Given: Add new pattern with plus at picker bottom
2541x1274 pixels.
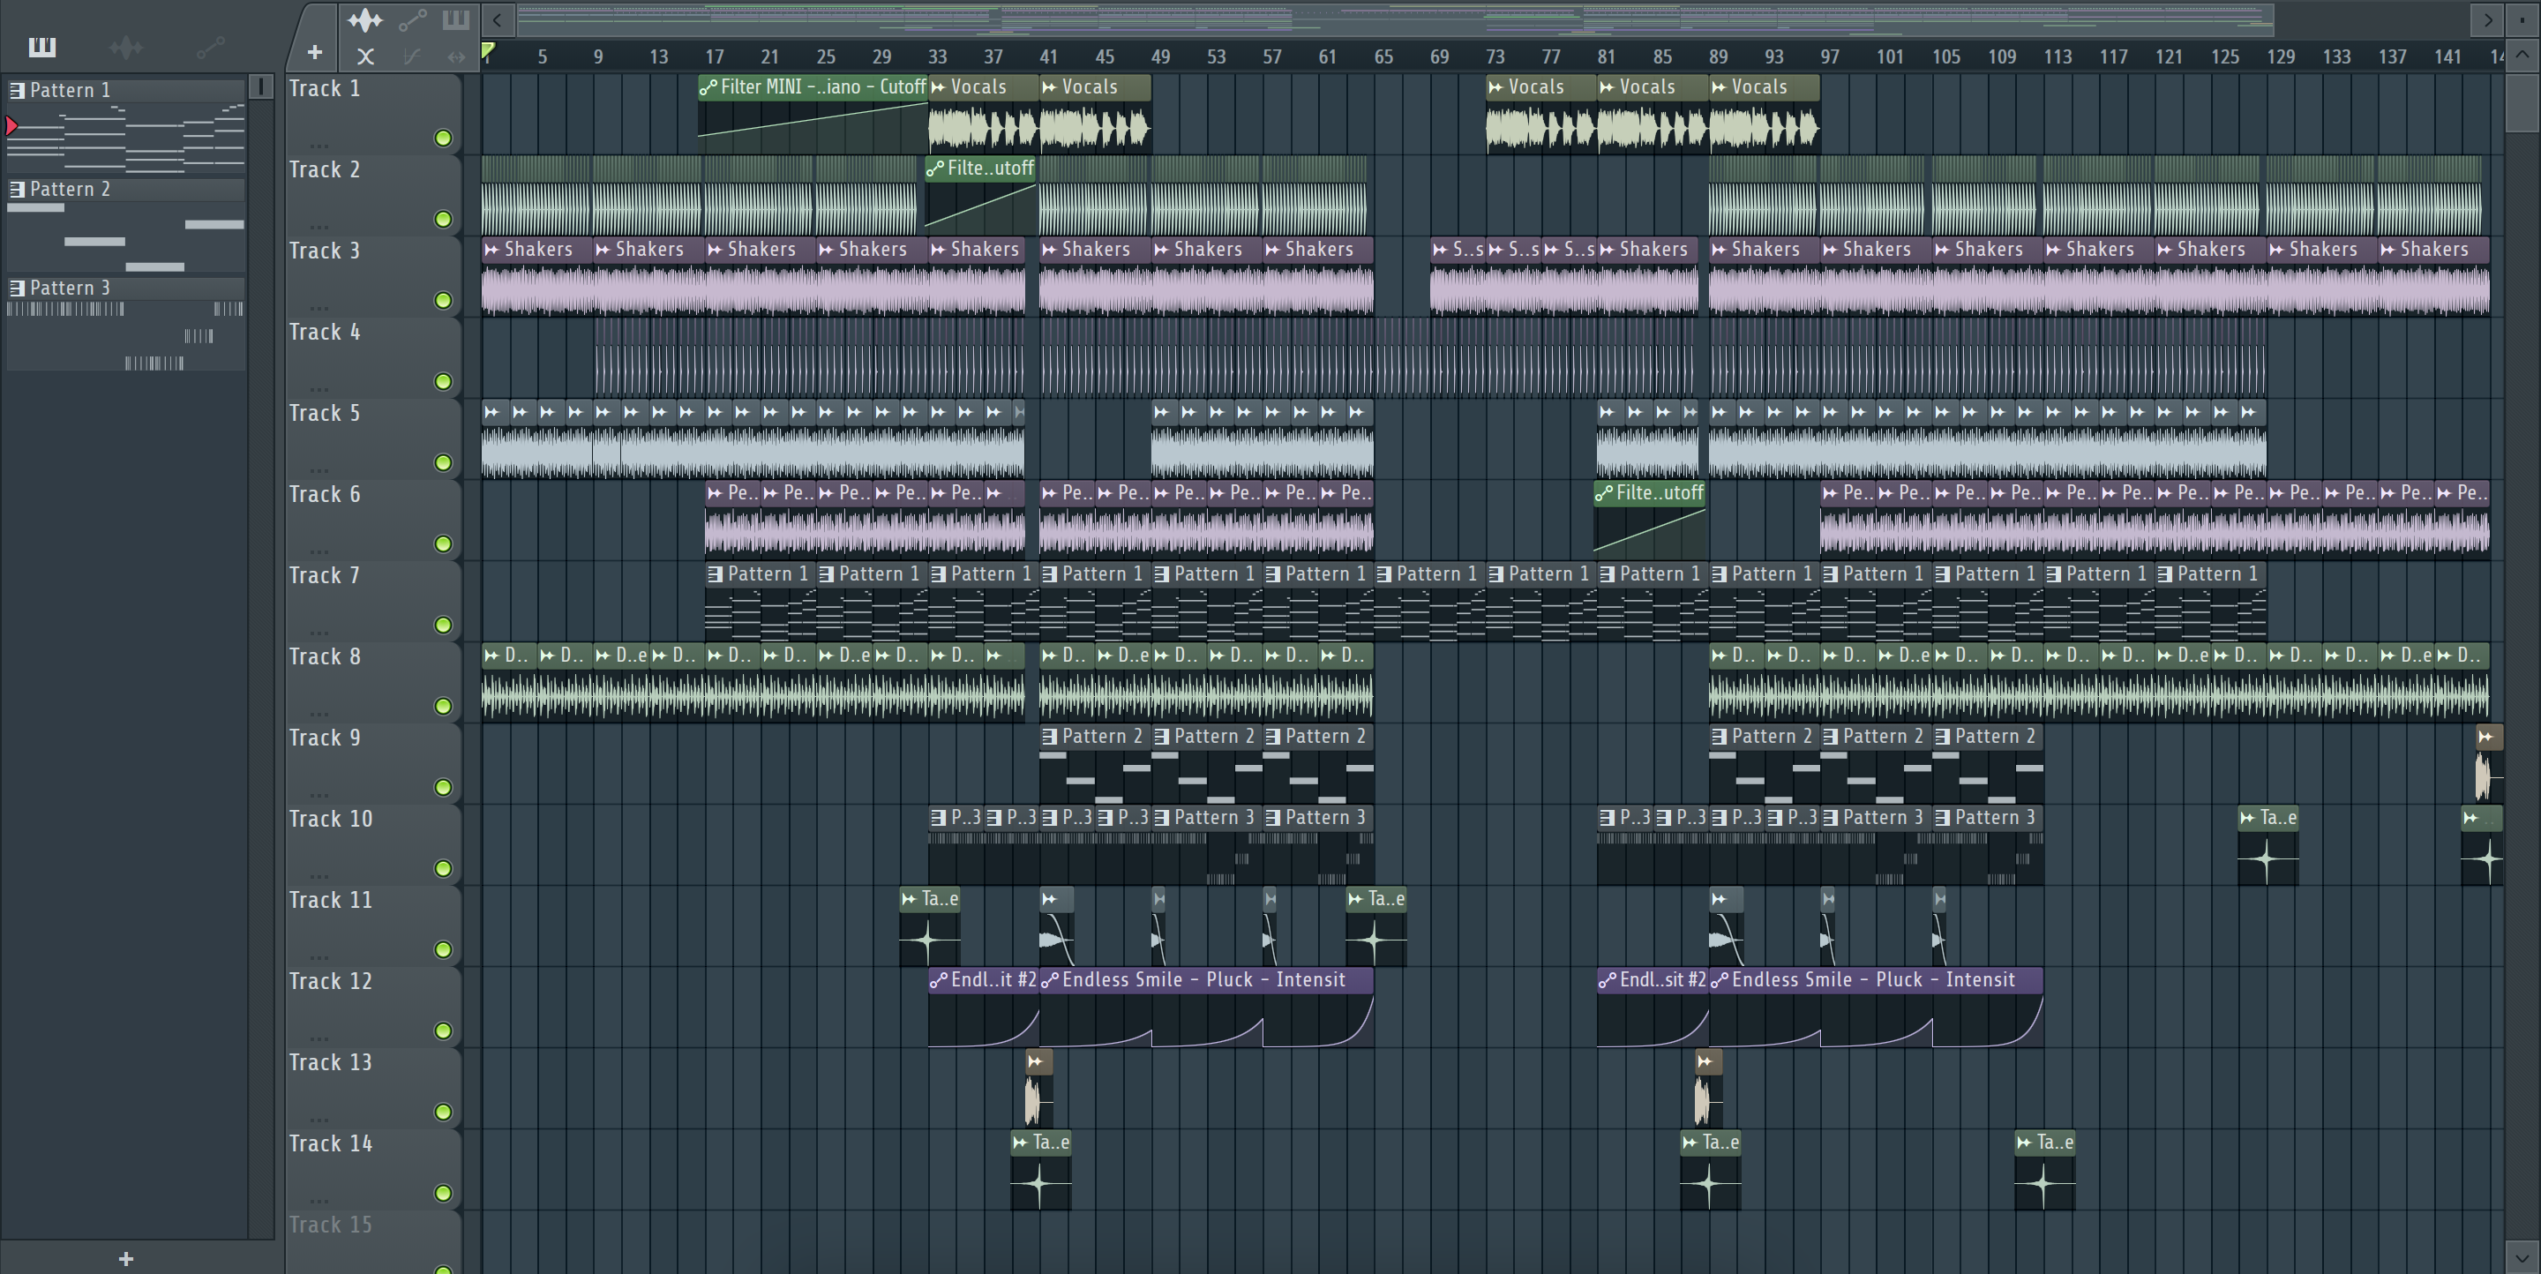Looking at the screenshot, I should (125, 1258).
